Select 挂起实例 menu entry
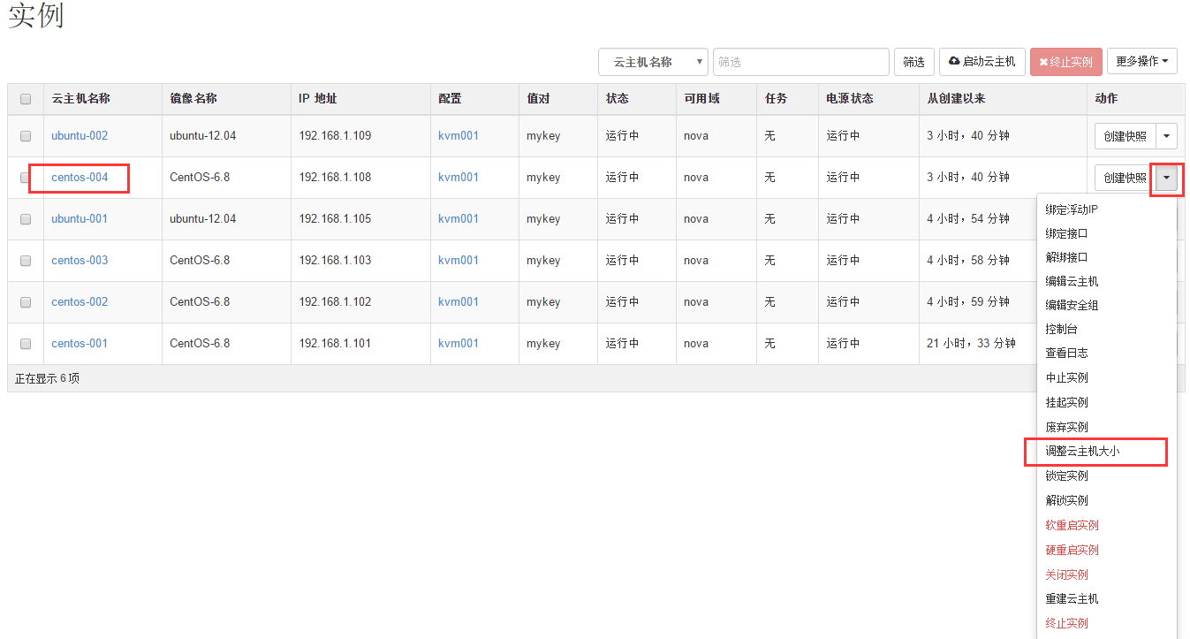Viewport: 1190px width, 639px height. [x=1107, y=402]
